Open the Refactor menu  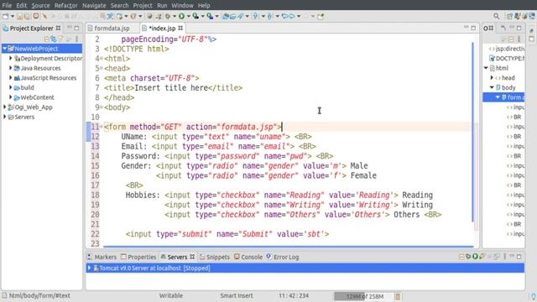pyautogui.click(x=65, y=6)
